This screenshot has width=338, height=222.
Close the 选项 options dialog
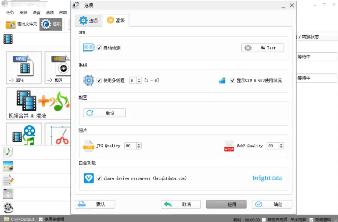[x=292, y=6]
